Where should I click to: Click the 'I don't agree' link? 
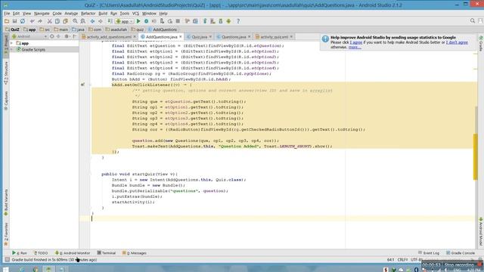tap(457, 42)
